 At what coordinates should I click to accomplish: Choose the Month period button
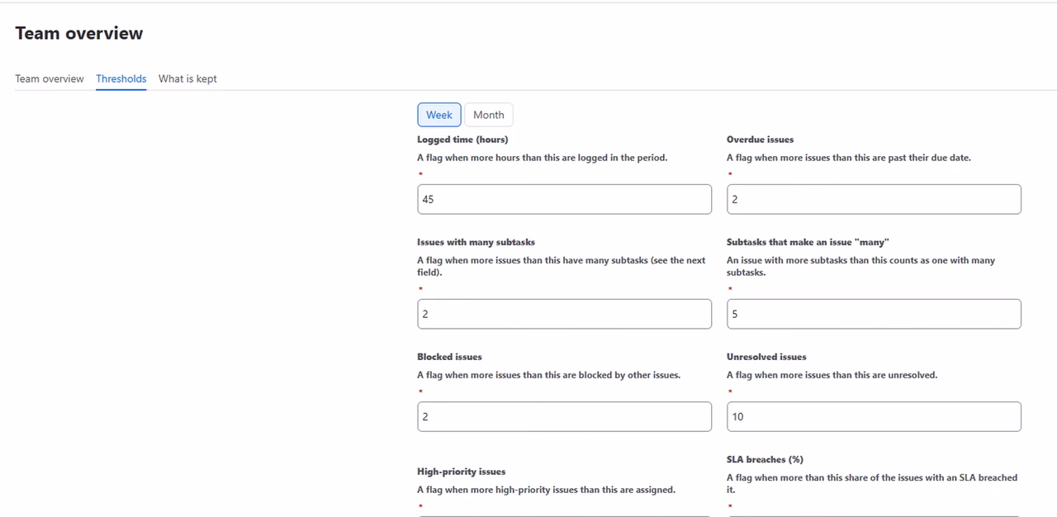[489, 115]
